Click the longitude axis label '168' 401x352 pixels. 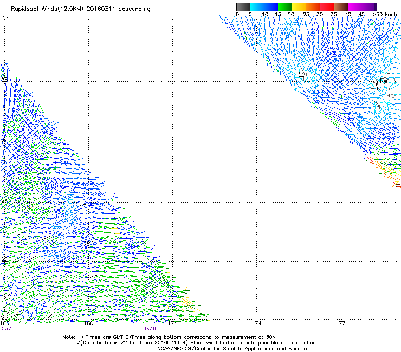pyautogui.click(x=88, y=323)
